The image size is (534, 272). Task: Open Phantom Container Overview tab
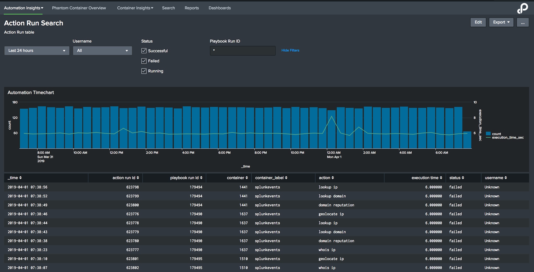tap(79, 8)
